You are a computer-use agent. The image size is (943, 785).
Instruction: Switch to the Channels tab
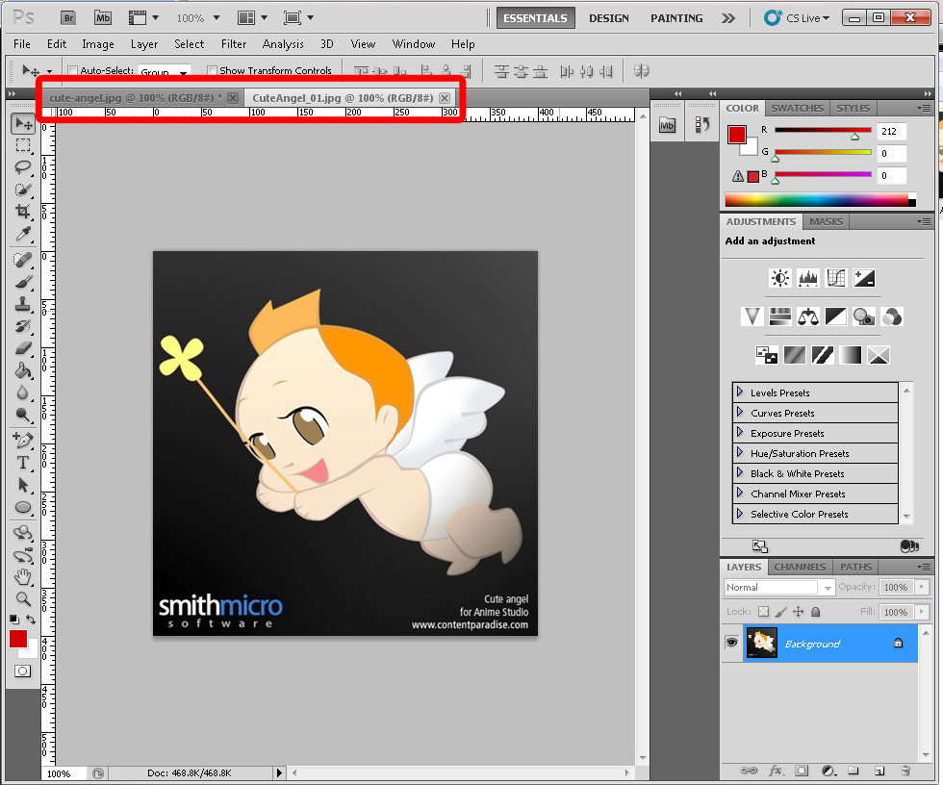click(800, 567)
